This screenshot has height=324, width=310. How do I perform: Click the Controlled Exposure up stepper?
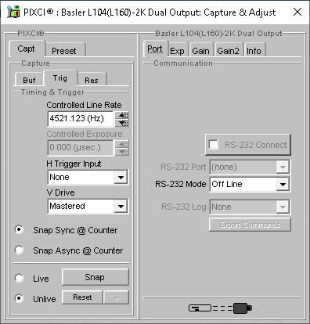click(x=122, y=144)
